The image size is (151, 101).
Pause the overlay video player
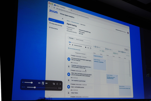point(43,83)
